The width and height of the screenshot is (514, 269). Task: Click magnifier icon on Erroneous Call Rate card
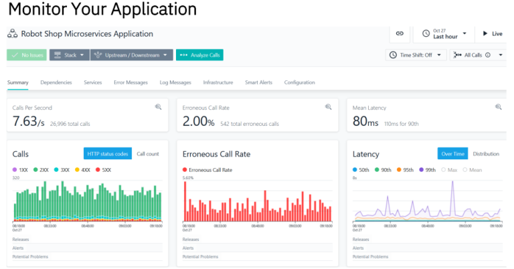click(329, 107)
